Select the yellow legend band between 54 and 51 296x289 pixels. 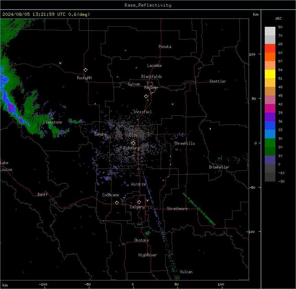(270, 74)
